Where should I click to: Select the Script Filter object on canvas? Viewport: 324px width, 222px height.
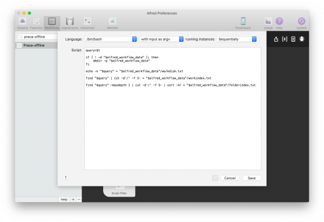pyautogui.click(x=119, y=191)
